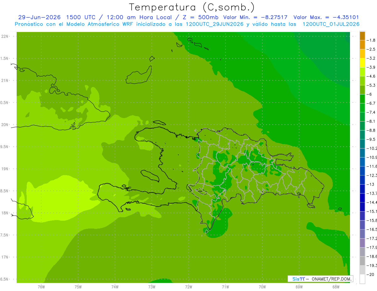Click legend value "-8.8"
The height and width of the screenshot is (291, 377).
coord(371,130)
